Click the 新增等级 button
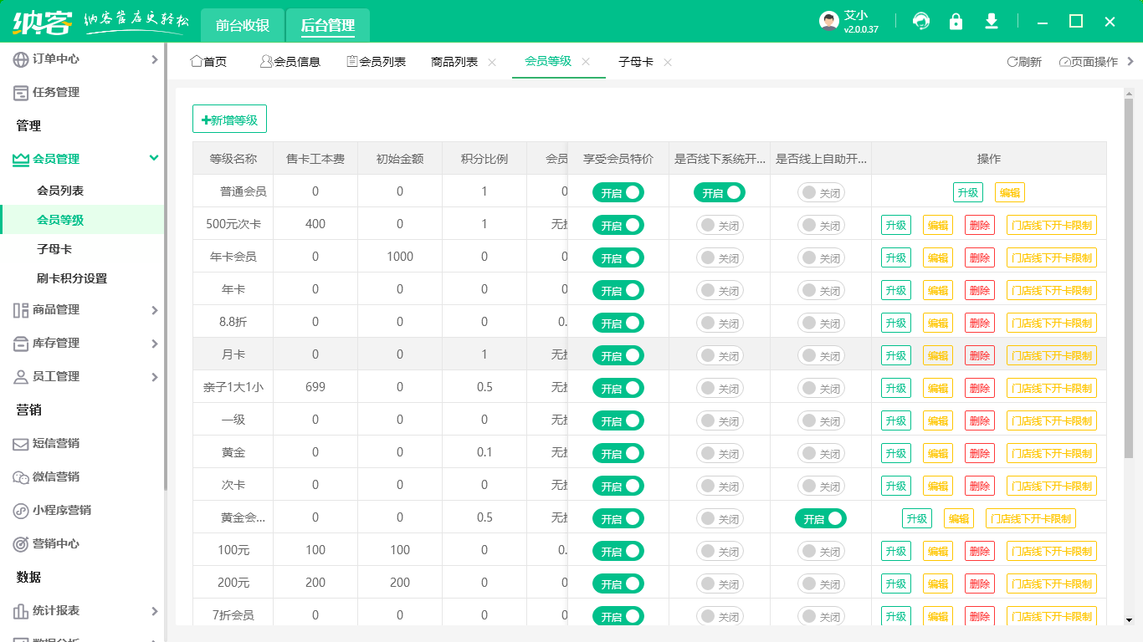 (229, 118)
